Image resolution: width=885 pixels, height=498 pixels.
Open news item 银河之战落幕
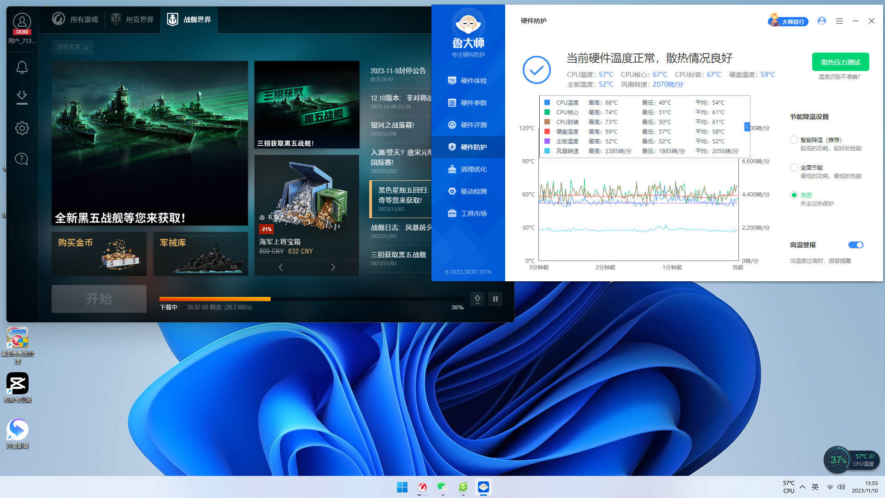pyautogui.click(x=401, y=129)
